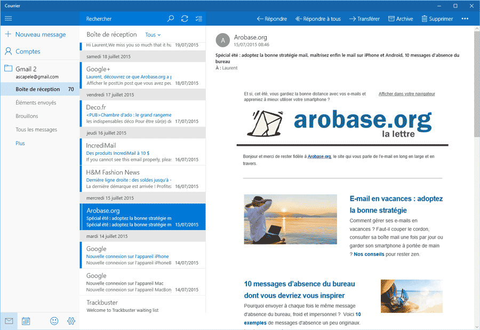Sync the mailbox with refresh icon
Screen dimensions: 480x330
tap(185, 19)
